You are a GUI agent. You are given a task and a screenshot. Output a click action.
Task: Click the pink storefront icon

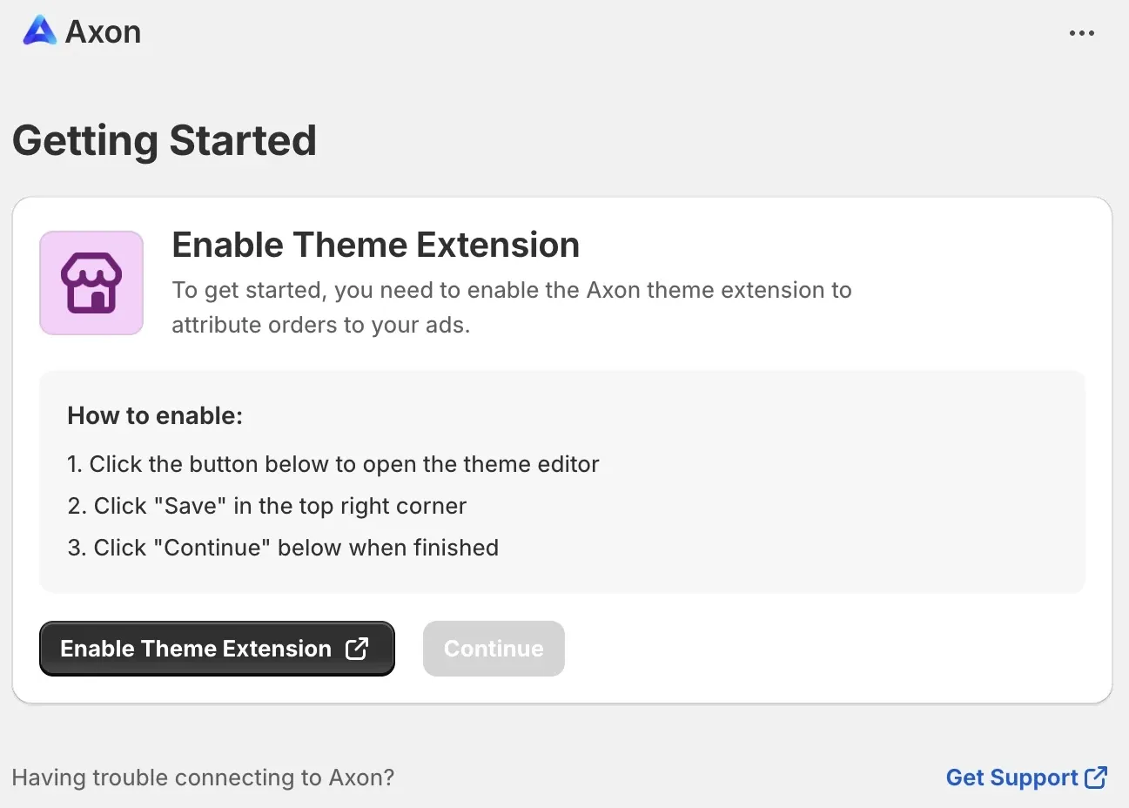coord(91,282)
